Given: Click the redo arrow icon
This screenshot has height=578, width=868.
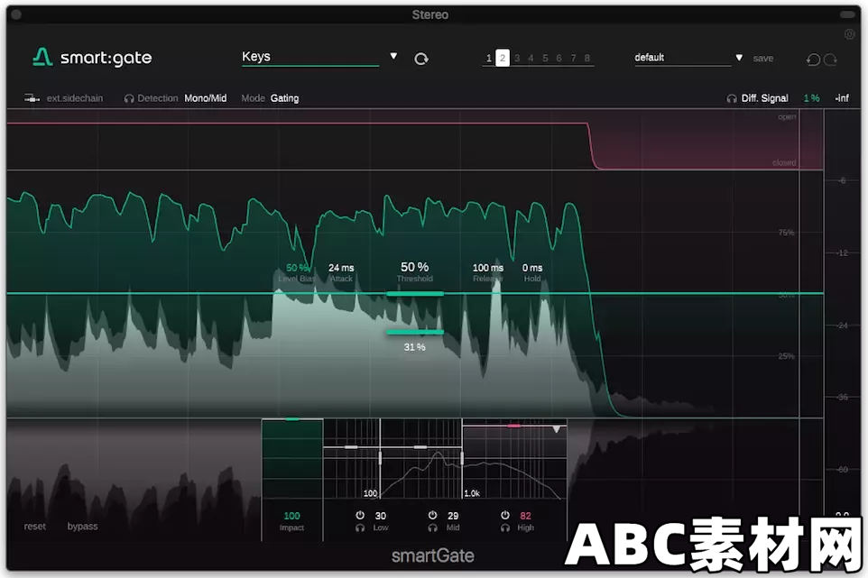Looking at the screenshot, I should (830, 59).
